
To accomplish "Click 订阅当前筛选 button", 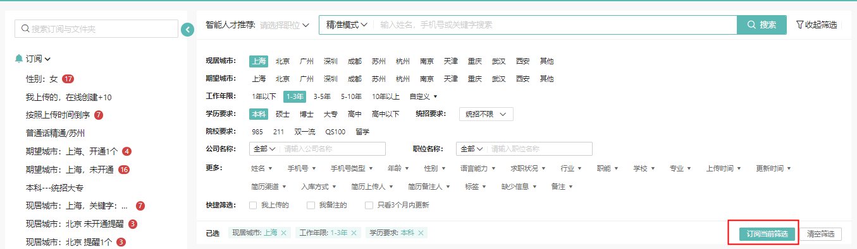I will 767,234.
